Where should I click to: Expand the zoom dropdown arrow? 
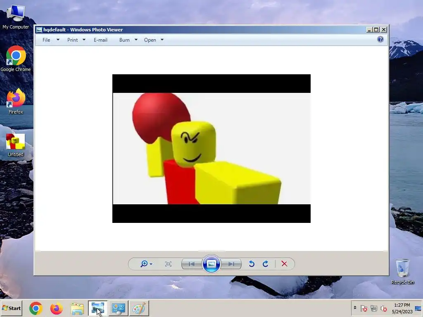tap(151, 264)
